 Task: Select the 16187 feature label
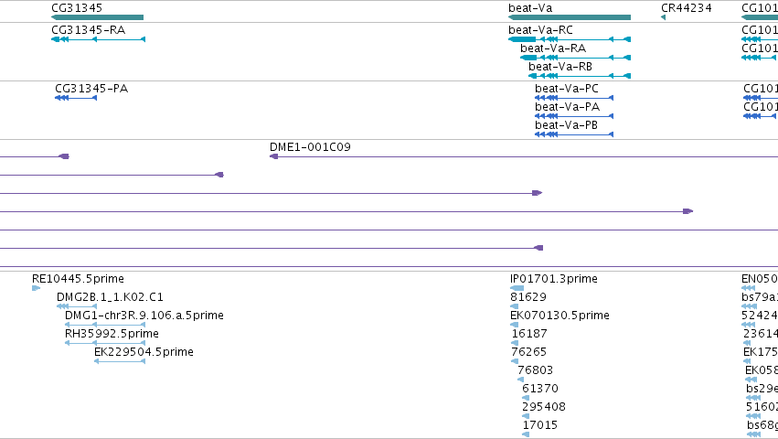click(x=529, y=334)
